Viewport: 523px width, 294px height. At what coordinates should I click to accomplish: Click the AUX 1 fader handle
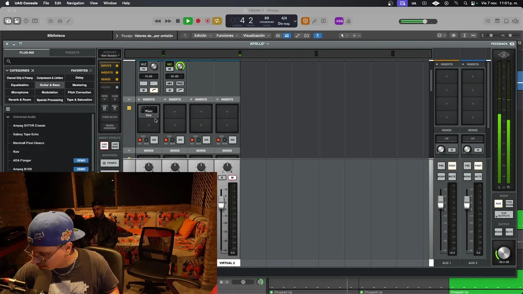point(440,202)
